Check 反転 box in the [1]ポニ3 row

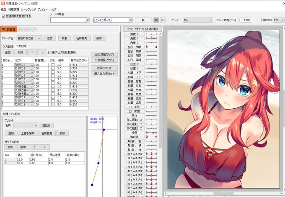coord(53,79)
